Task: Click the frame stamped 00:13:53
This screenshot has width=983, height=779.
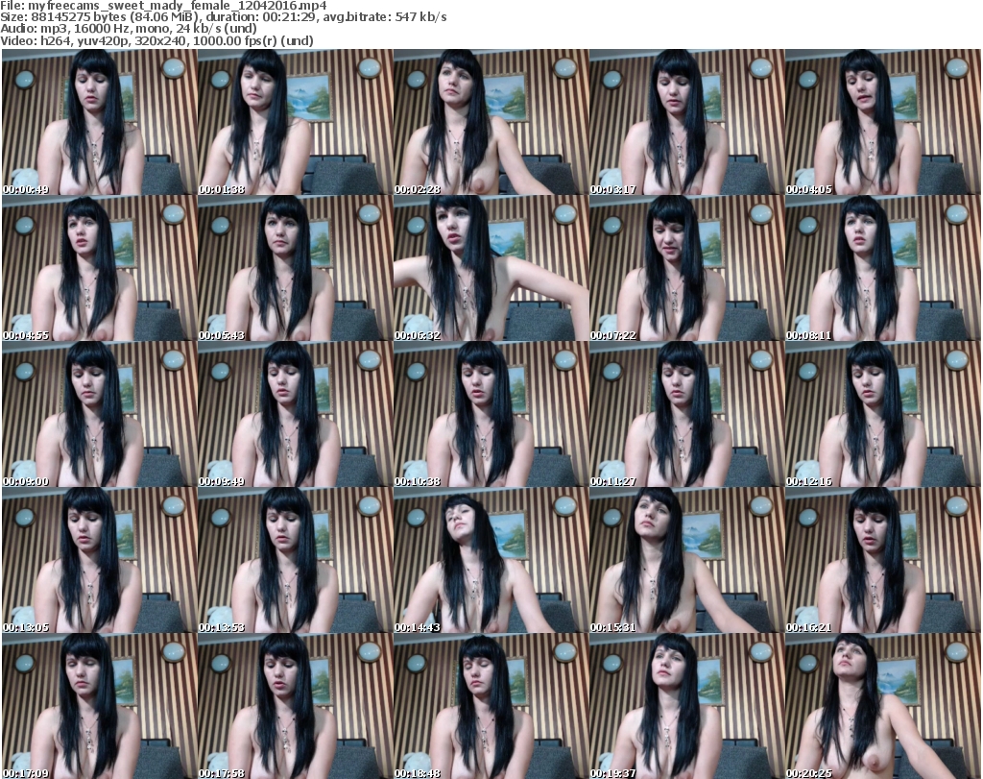Action: tap(296, 560)
